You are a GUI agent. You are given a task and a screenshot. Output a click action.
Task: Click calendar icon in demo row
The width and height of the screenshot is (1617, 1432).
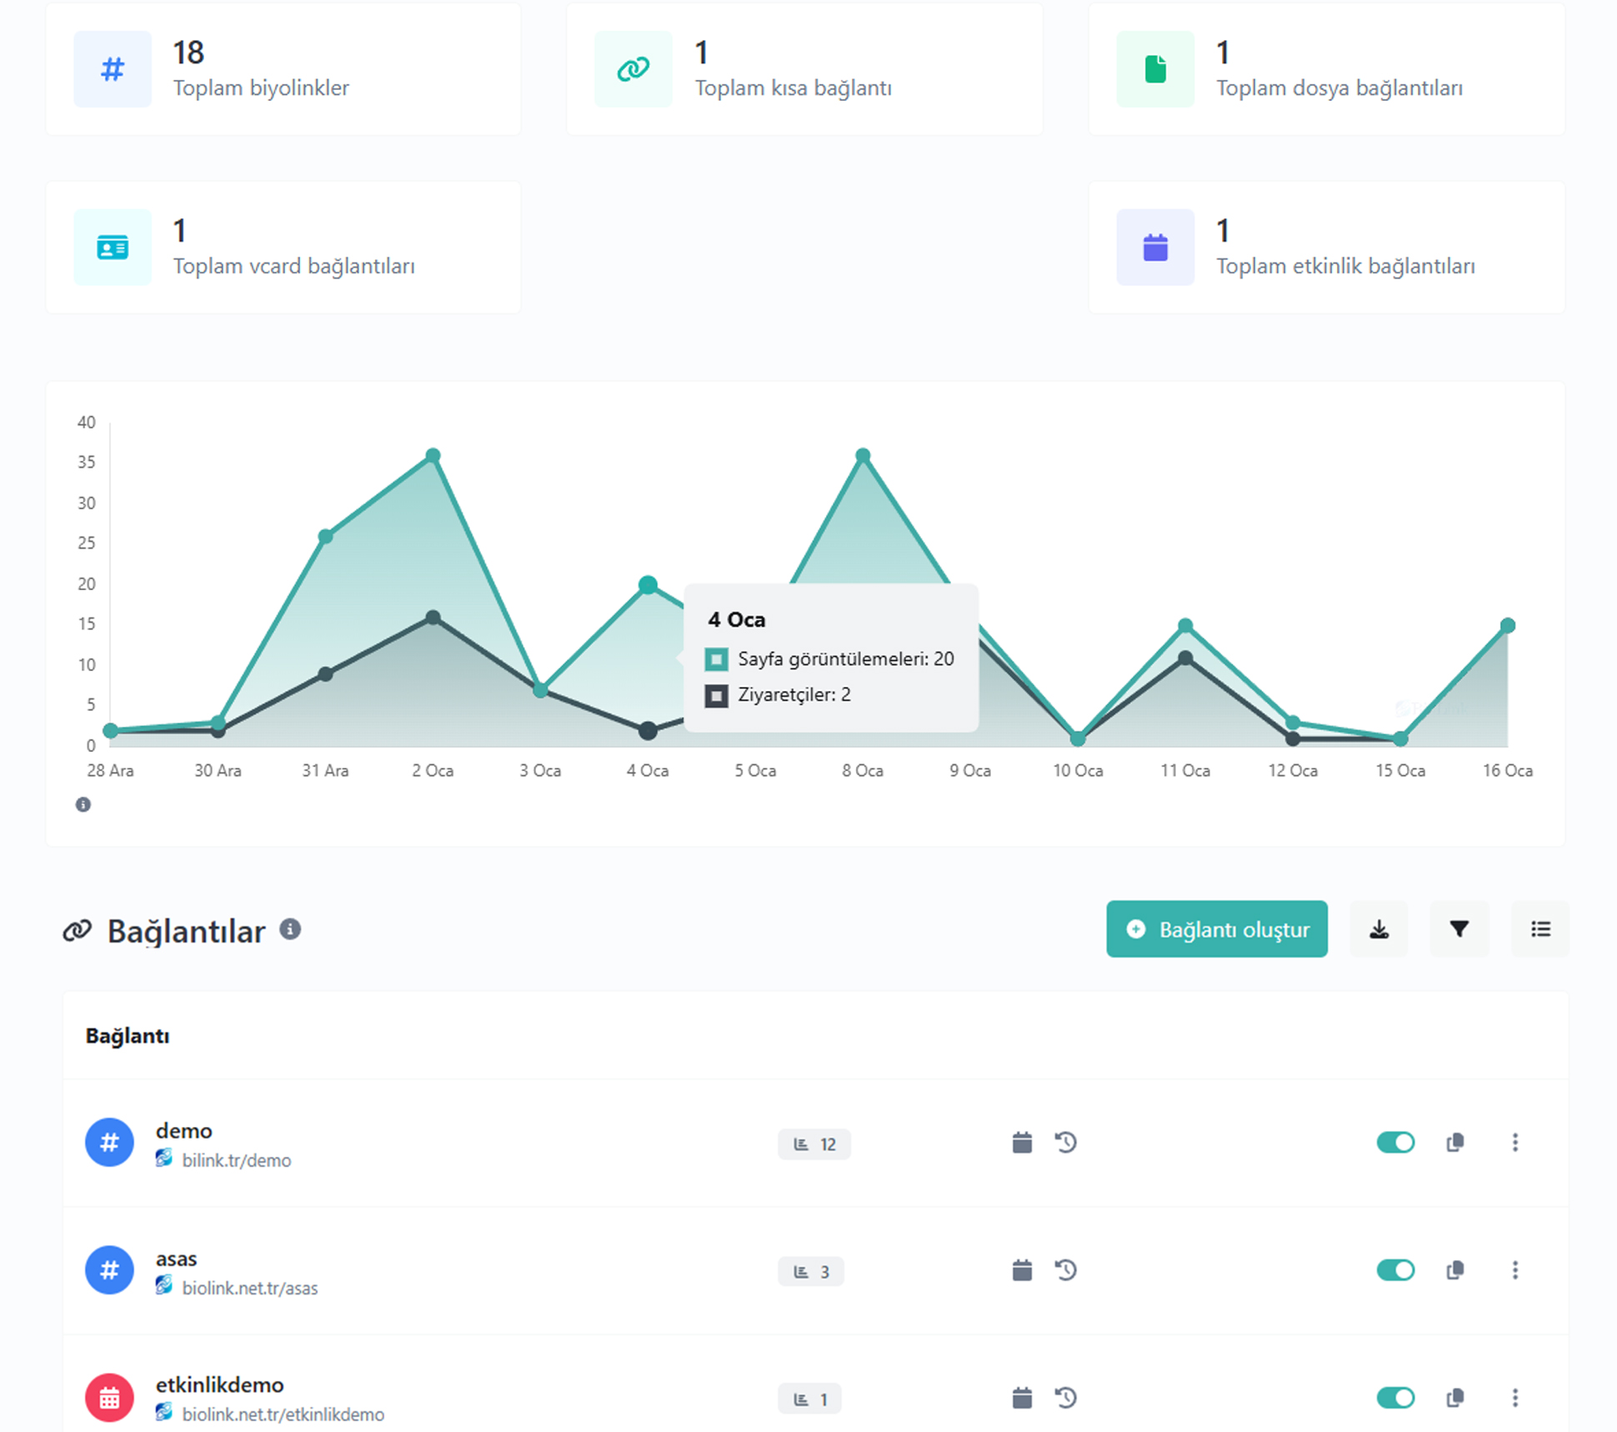[1022, 1142]
